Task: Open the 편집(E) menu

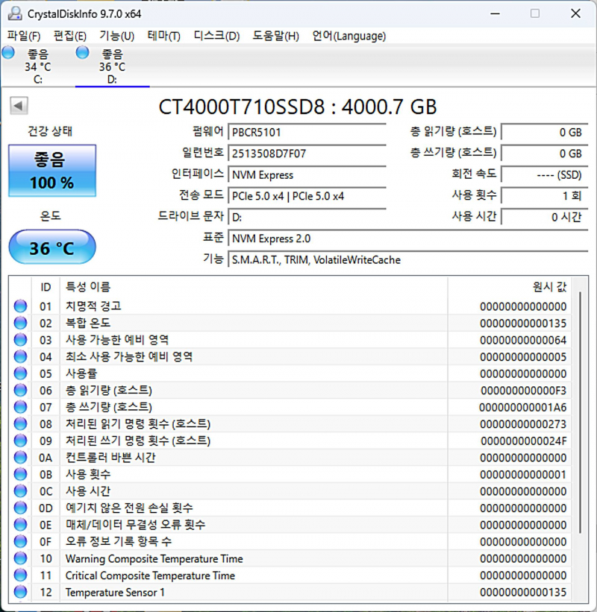Action: 69,36
